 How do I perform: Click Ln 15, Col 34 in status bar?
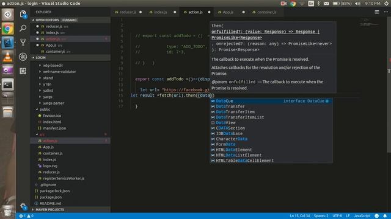click(x=299, y=216)
